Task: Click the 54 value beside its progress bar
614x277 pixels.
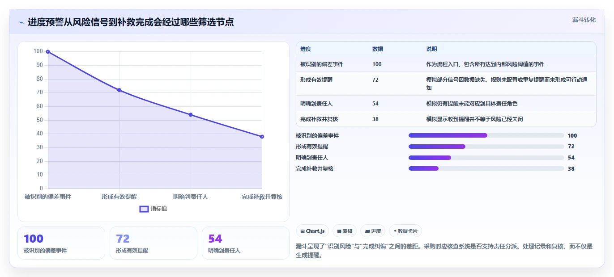Action: pos(571,158)
